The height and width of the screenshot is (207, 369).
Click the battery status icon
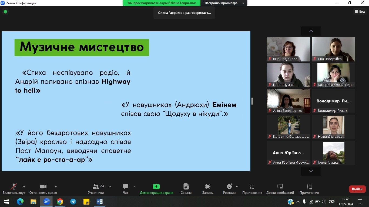[x=317, y=202]
